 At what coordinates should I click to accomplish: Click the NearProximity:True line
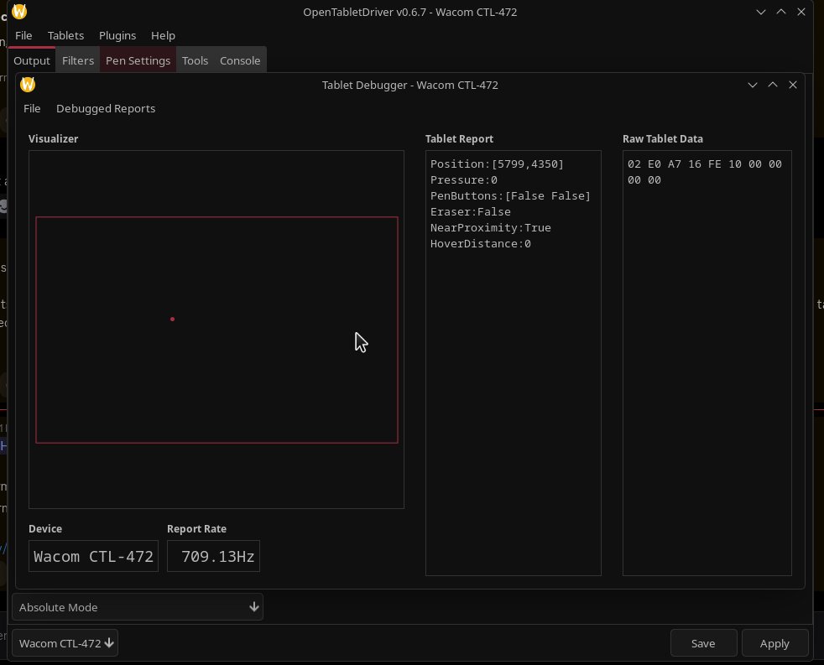(490, 227)
